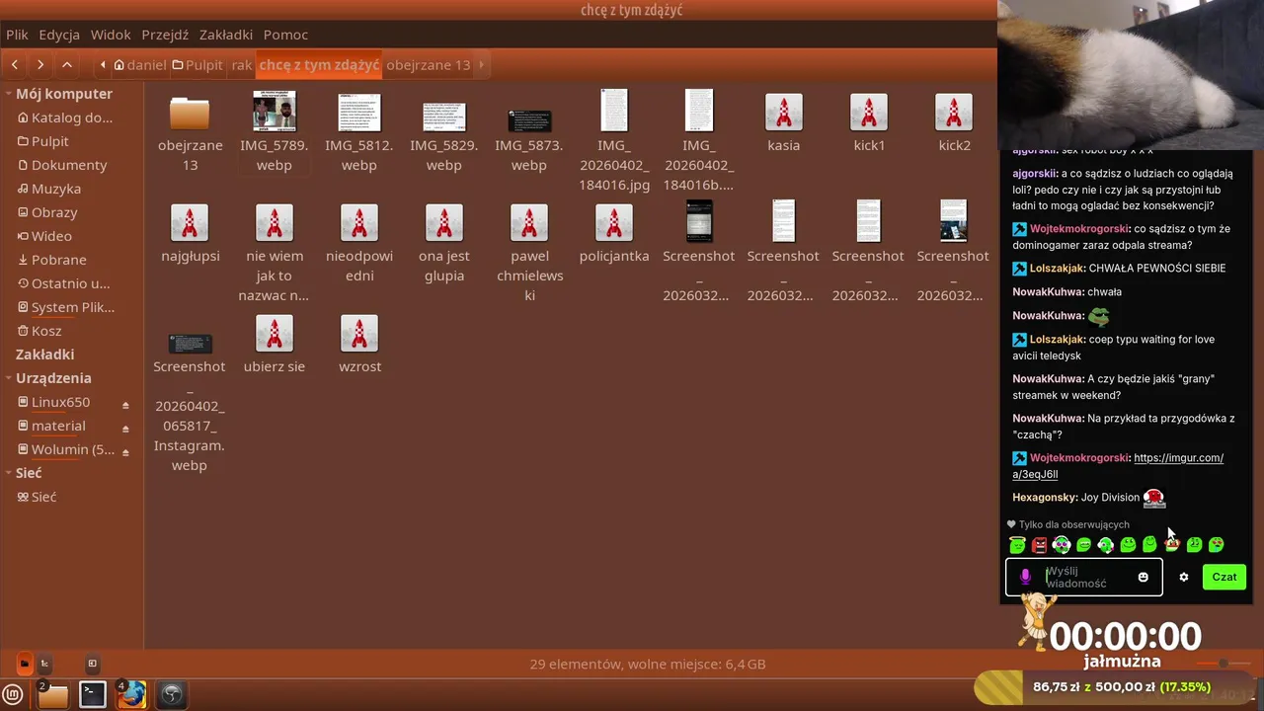1264x711 pixels.
Task: Collapse the Mój komputer section
Action: click(8, 94)
